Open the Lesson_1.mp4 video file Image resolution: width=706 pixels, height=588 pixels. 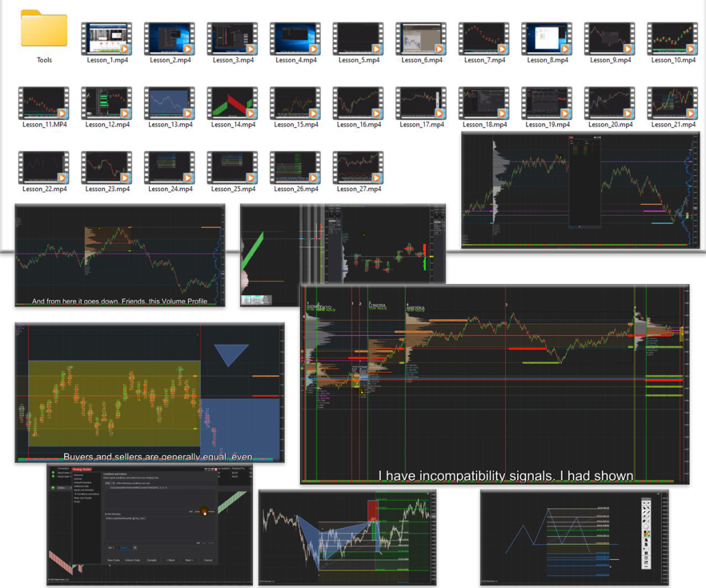(x=106, y=39)
